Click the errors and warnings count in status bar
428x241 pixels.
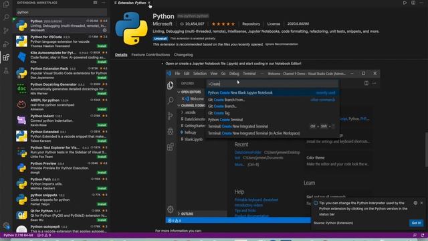tap(44, 235)
